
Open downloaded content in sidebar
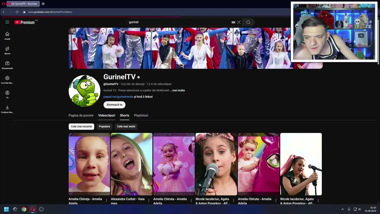coord(7,109)
